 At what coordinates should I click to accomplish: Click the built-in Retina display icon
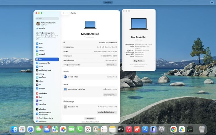point(65,89)
